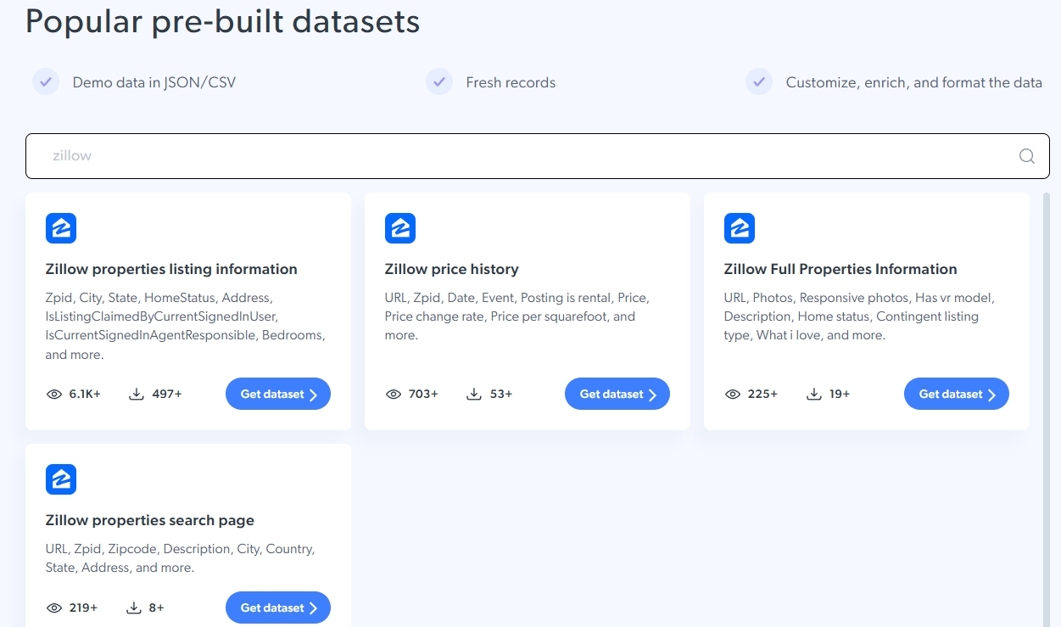Viewport: 1061px width, 627px height.
Task: Click Get dataset for Zillow properties listing information
Action: (278, 393)
